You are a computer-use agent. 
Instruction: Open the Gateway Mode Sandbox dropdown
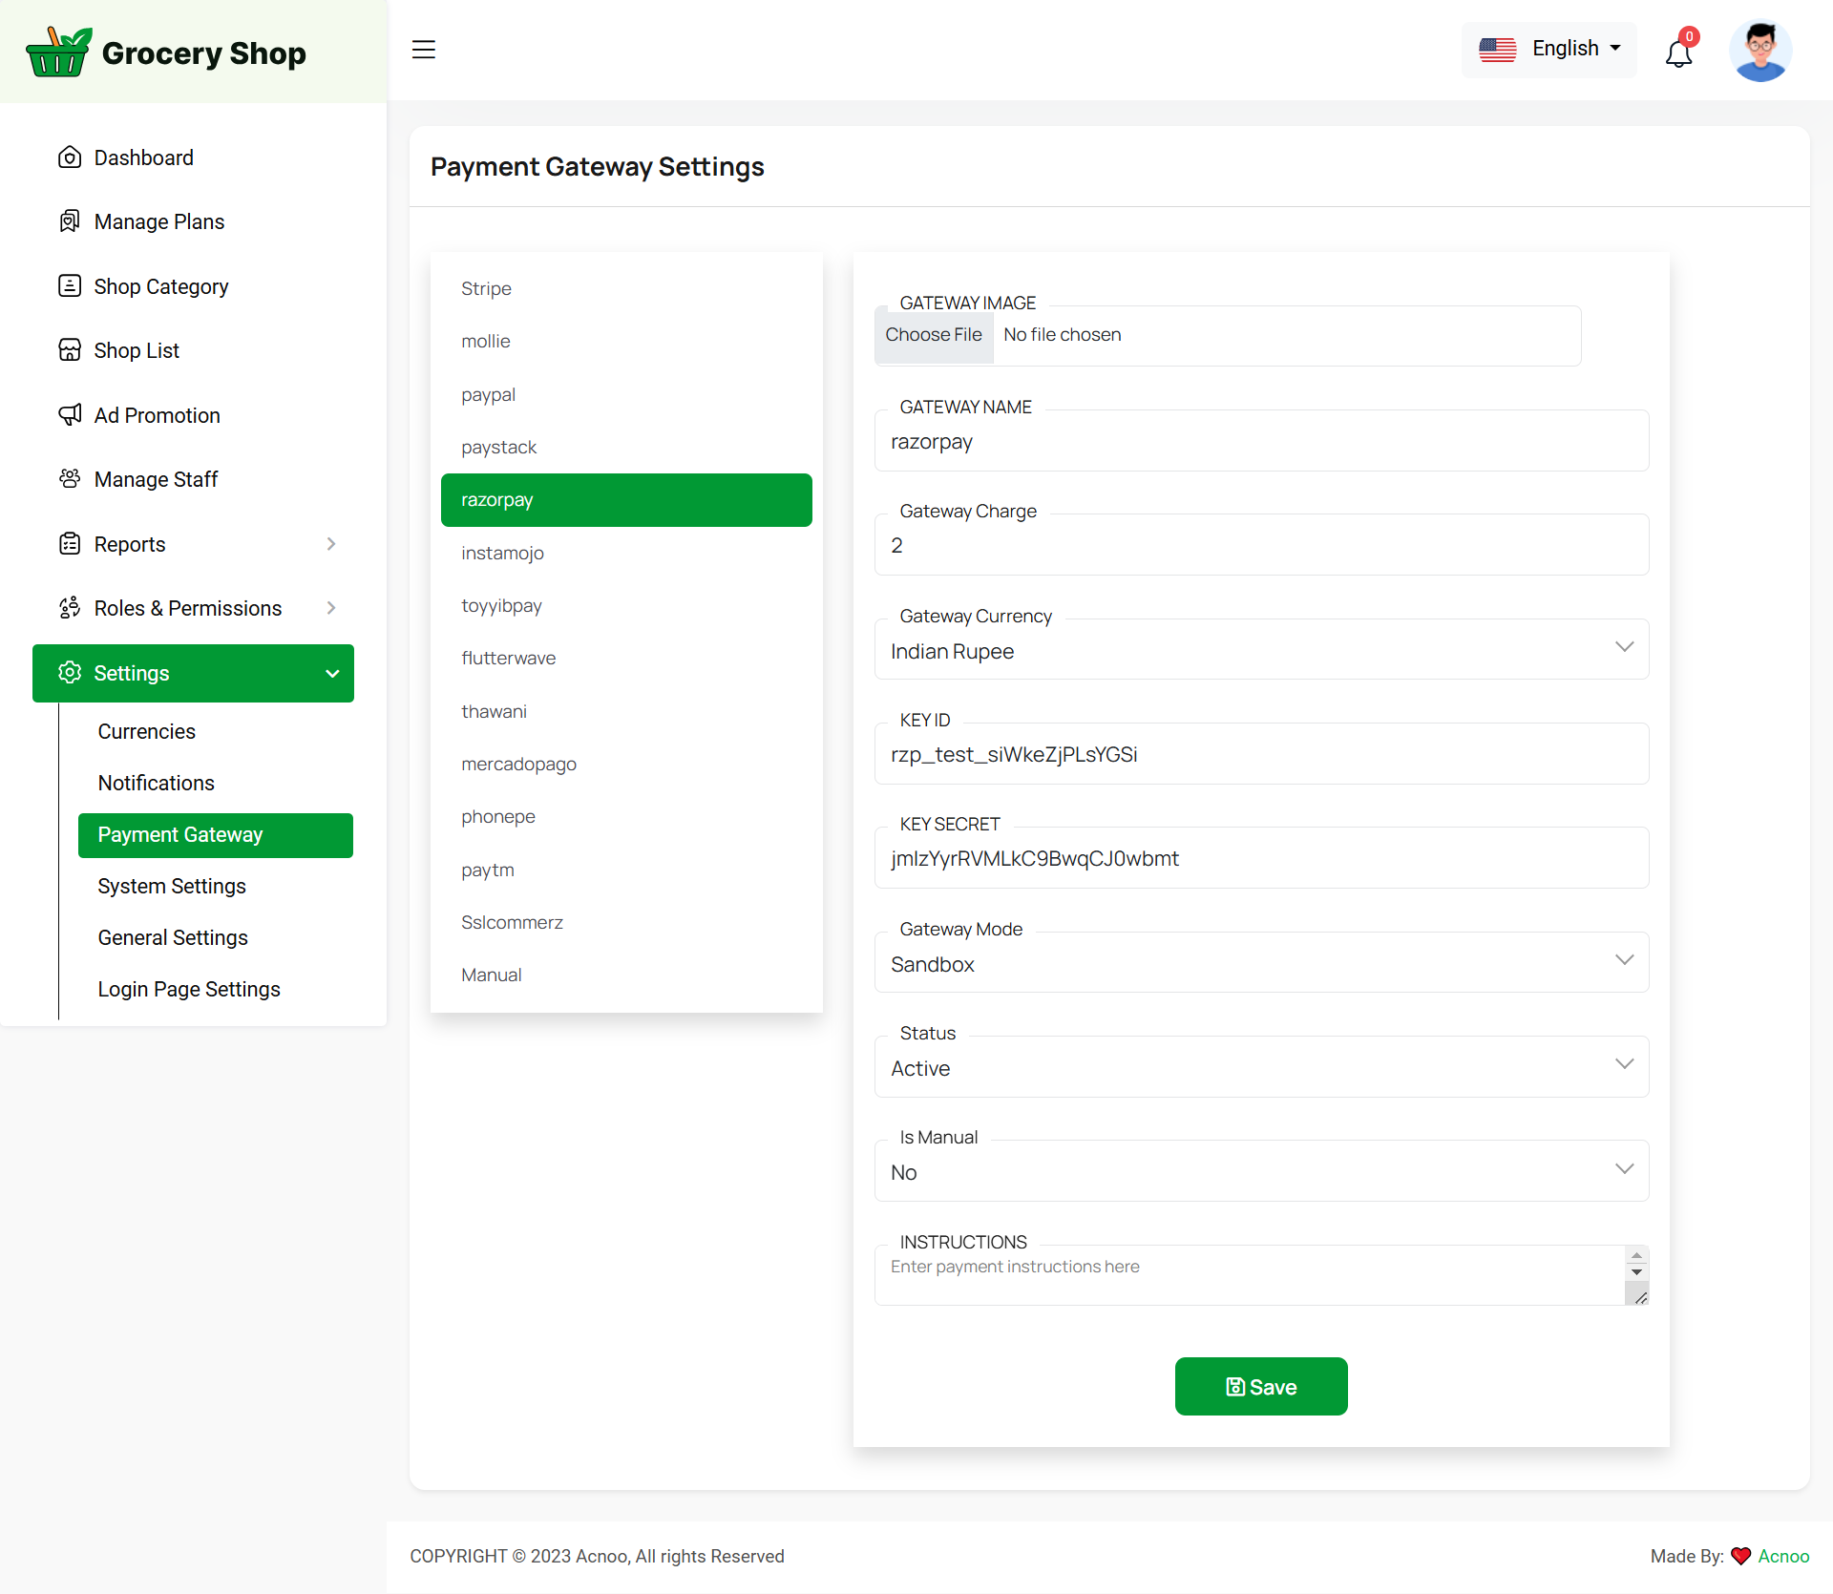[1260, 964]
